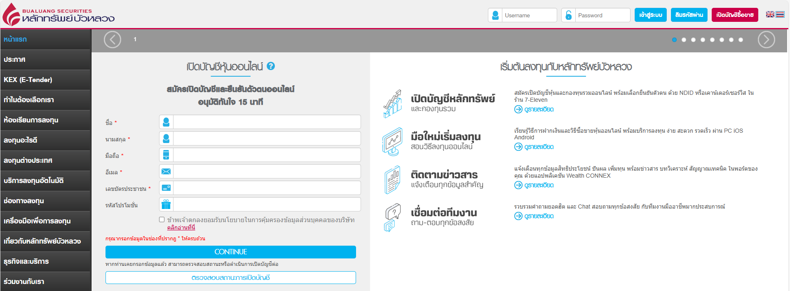790x291 pixels.
Task: Click the ลืมรหัสผ่าน button
Action: pos(689,15)
